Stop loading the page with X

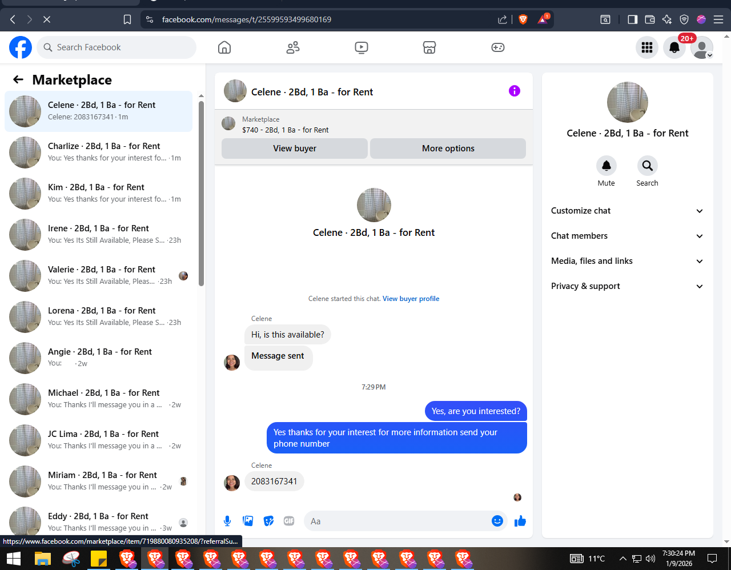pos(47,19)
